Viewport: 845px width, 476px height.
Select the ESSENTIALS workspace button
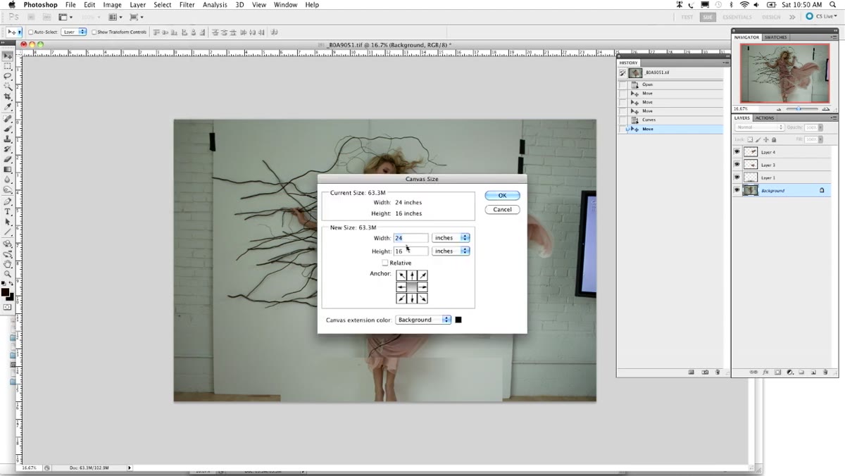737,17
